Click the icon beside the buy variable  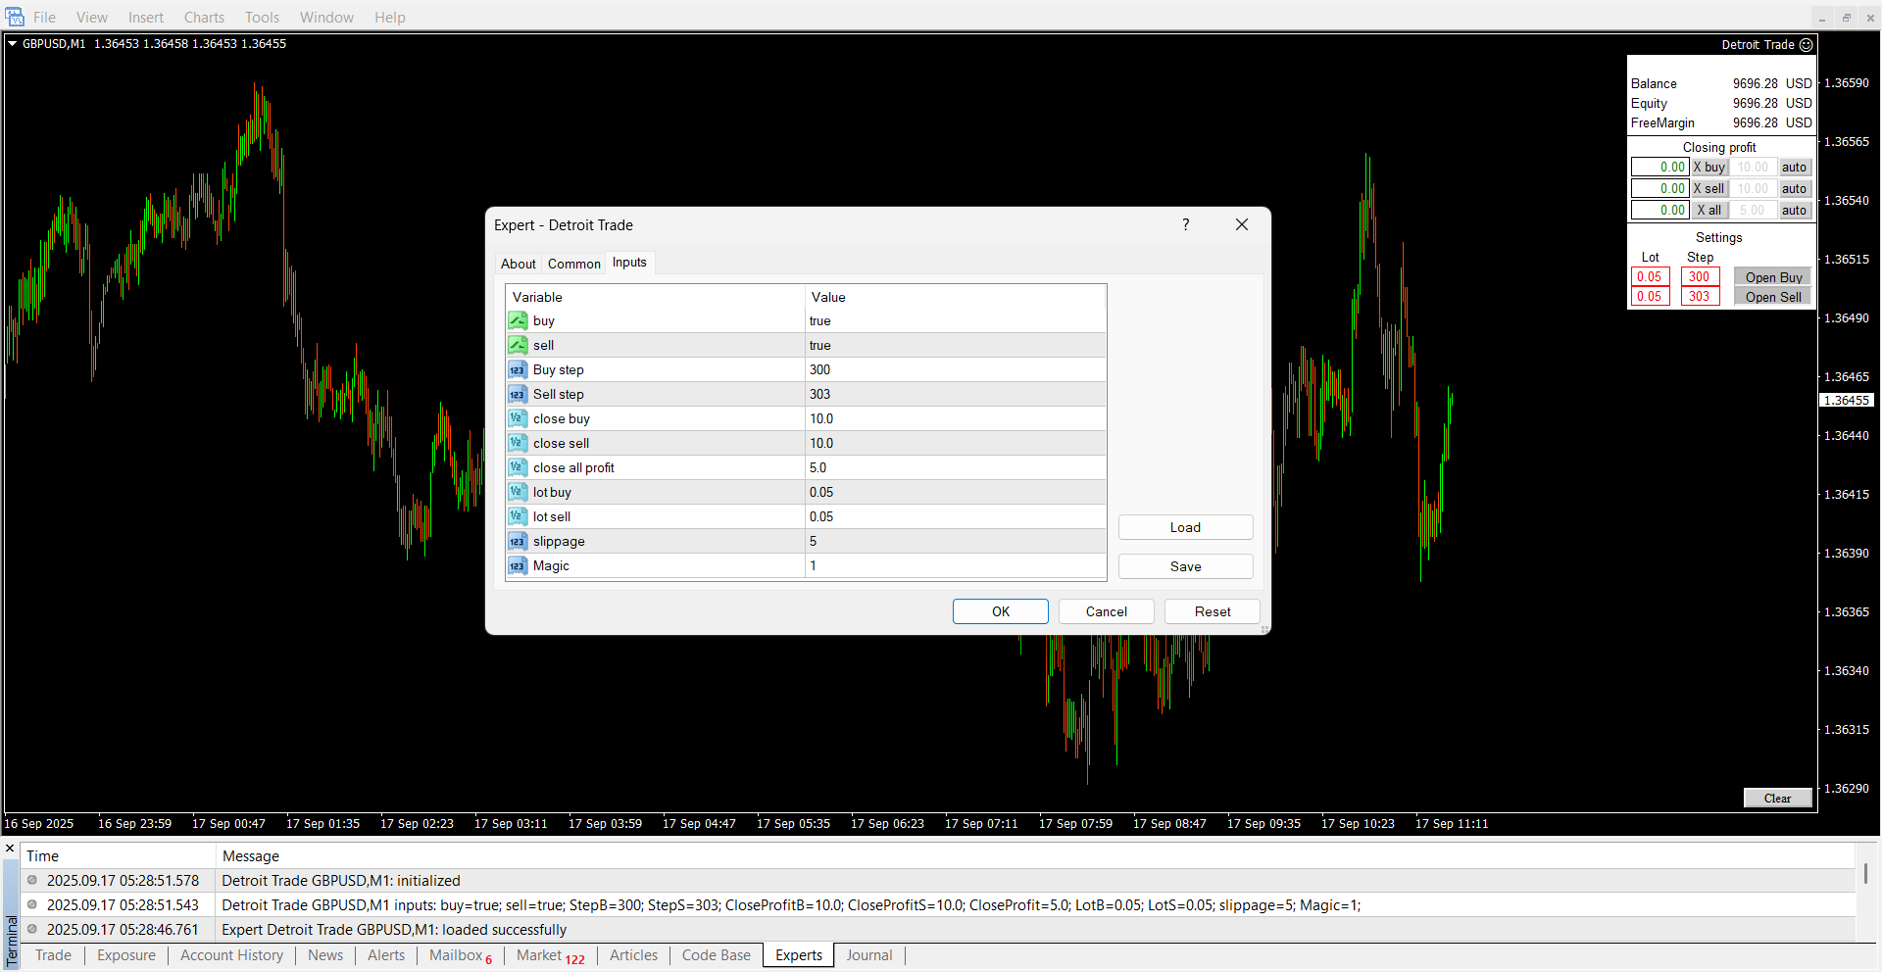coord(518,321)
